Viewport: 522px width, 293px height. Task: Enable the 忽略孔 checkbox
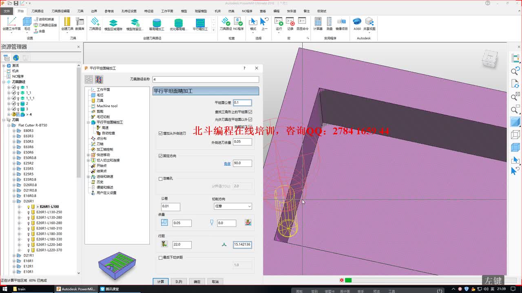[160, 179]
